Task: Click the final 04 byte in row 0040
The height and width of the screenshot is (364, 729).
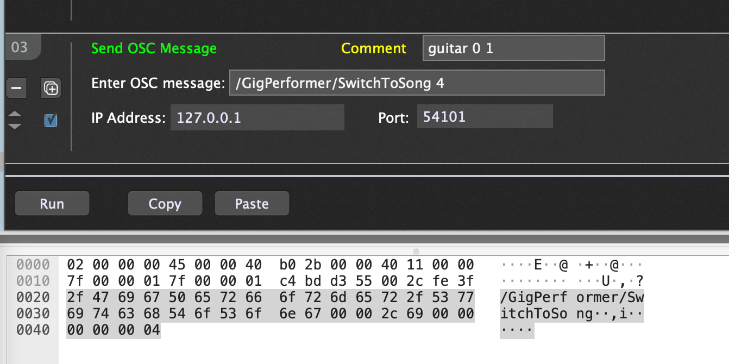Action: [x=152, y=330]
